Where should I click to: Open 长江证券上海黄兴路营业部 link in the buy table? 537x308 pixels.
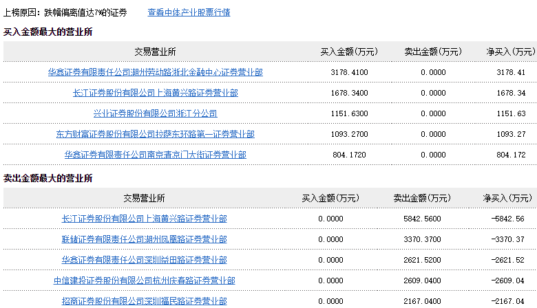tap(156, 93)
